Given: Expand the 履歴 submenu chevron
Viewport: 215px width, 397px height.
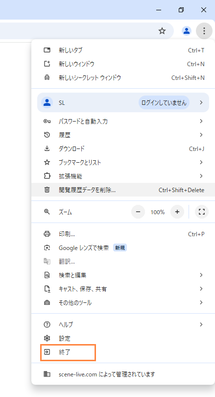Looking at the screenshot, I should (x=201, y=135).
